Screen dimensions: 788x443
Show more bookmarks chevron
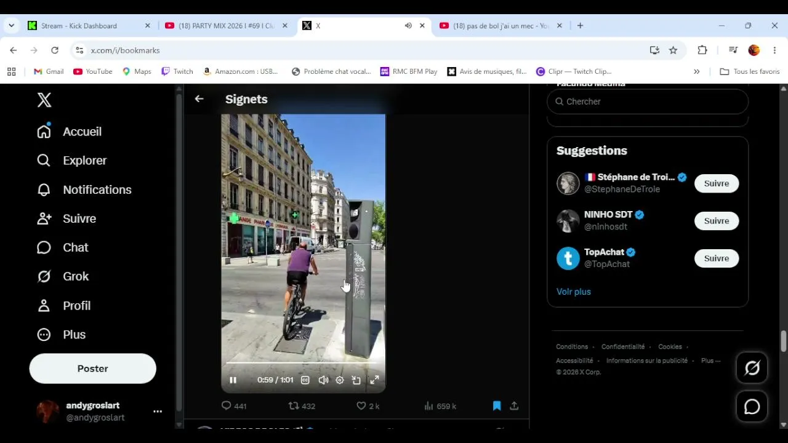point(697,71)
